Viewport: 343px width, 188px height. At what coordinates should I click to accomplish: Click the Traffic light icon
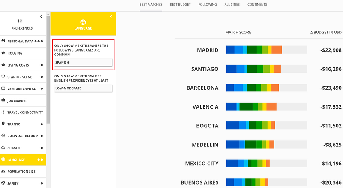(x=3, y=124)
